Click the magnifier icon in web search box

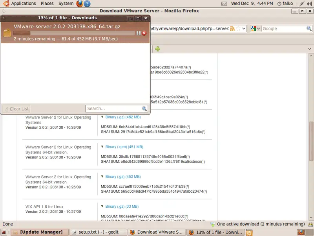[309, 29]
